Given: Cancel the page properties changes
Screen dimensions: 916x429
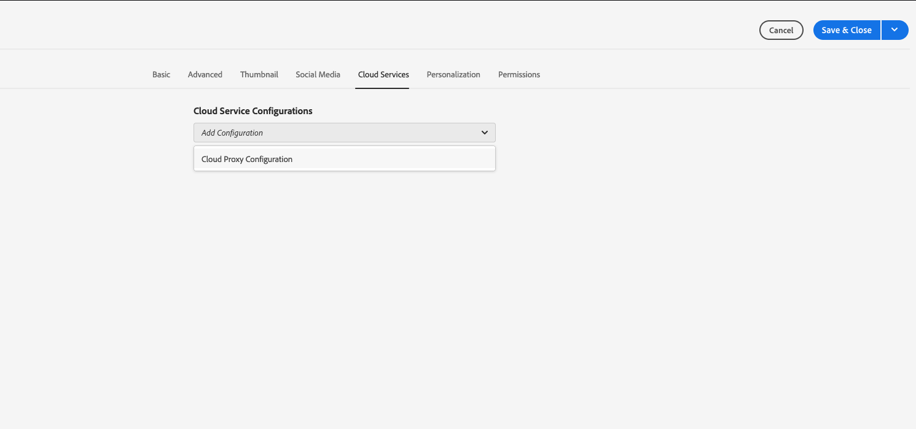Looking at the screenshot, I should tap(781, 30).
